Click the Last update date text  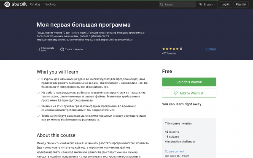(x=177, y=156)
